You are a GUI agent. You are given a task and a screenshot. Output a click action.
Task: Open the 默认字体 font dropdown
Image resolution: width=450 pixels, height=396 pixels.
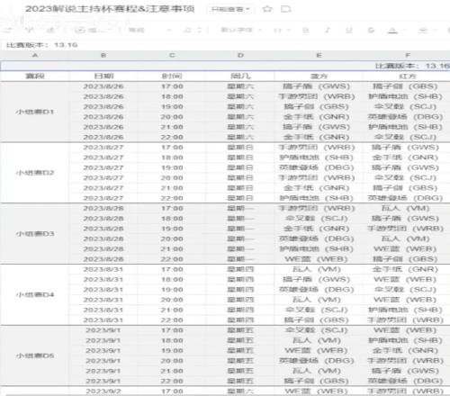point(241,30)
